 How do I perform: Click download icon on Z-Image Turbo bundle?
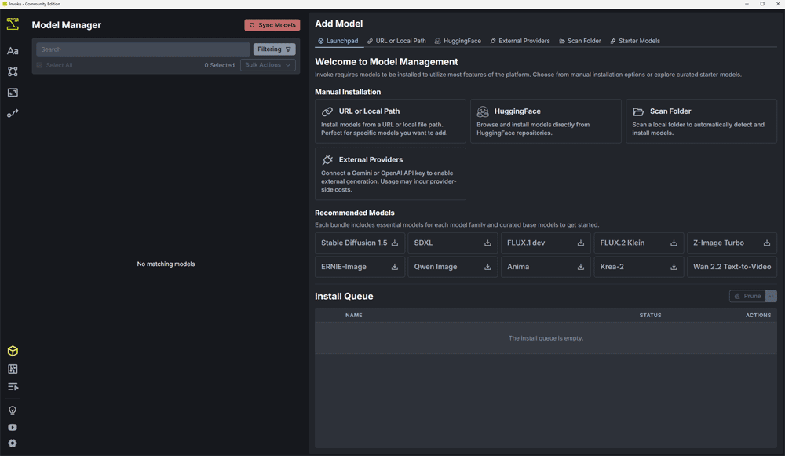pyautogui.click(x=766, y=243)
